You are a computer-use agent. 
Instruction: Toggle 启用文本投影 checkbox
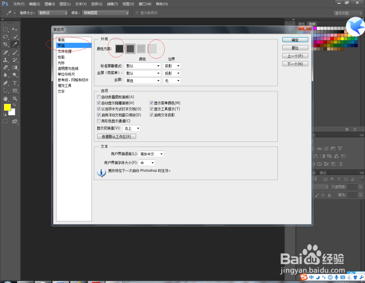151,115
